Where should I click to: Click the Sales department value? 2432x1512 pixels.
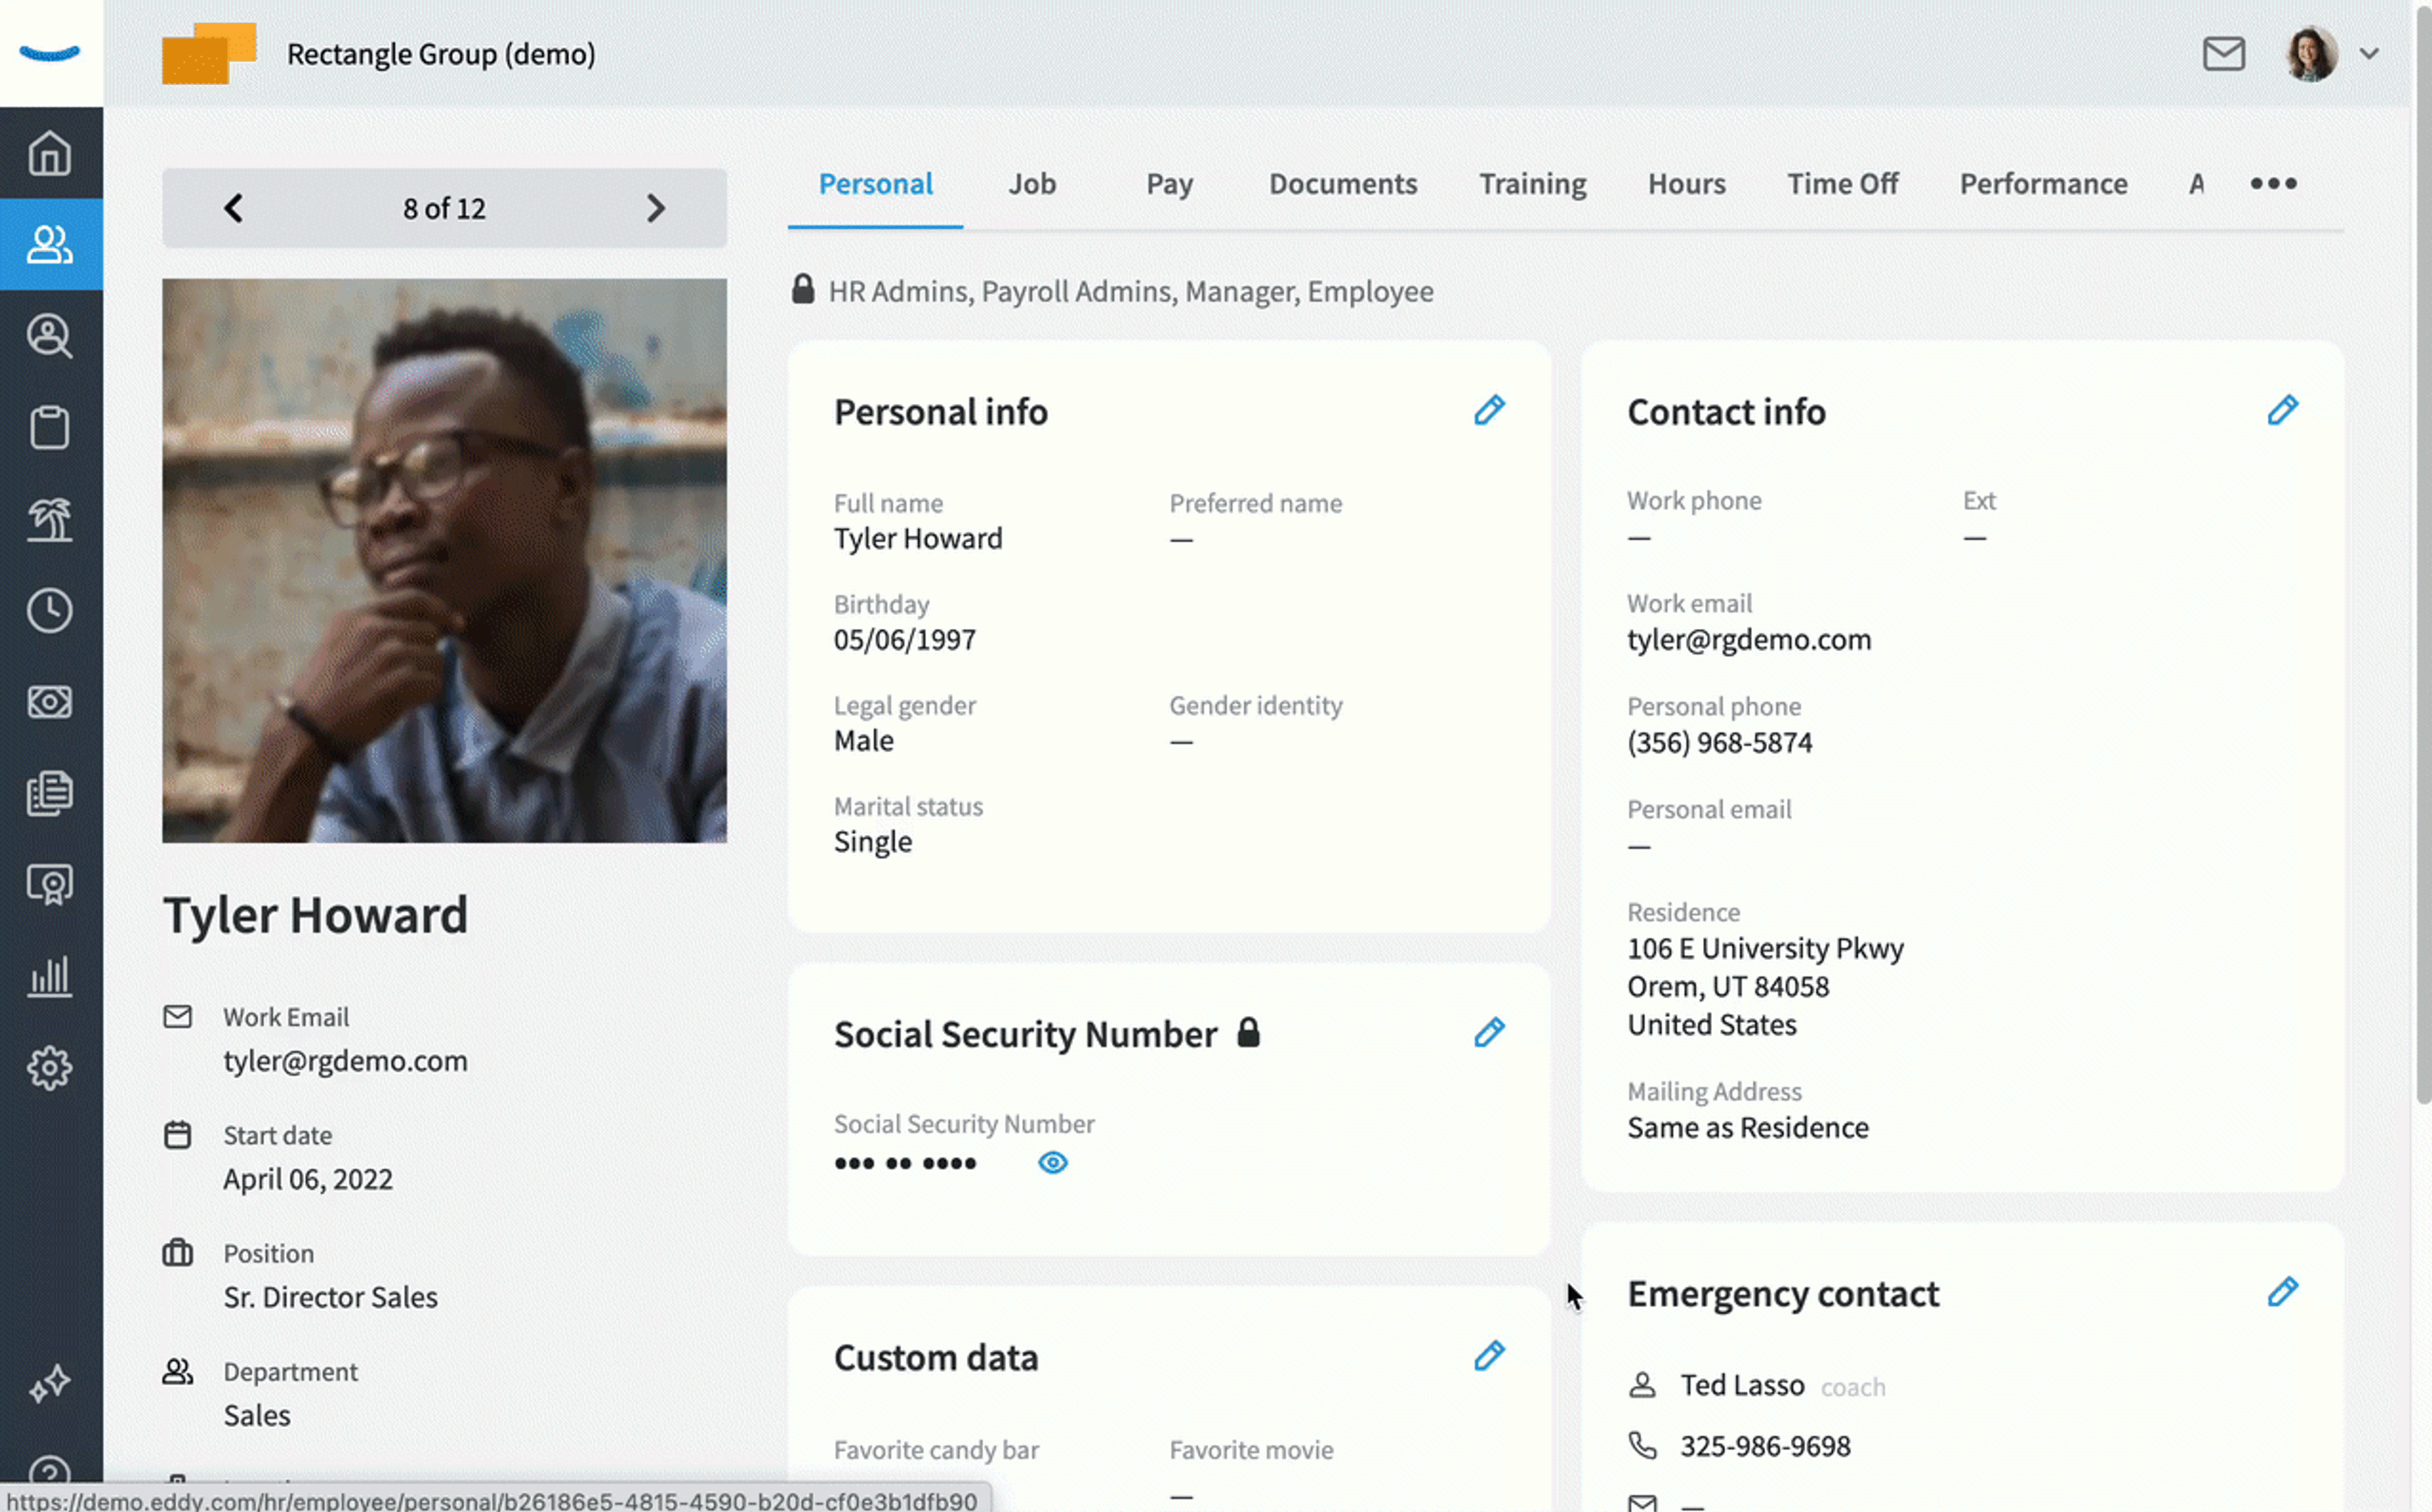pos(256,1415)
